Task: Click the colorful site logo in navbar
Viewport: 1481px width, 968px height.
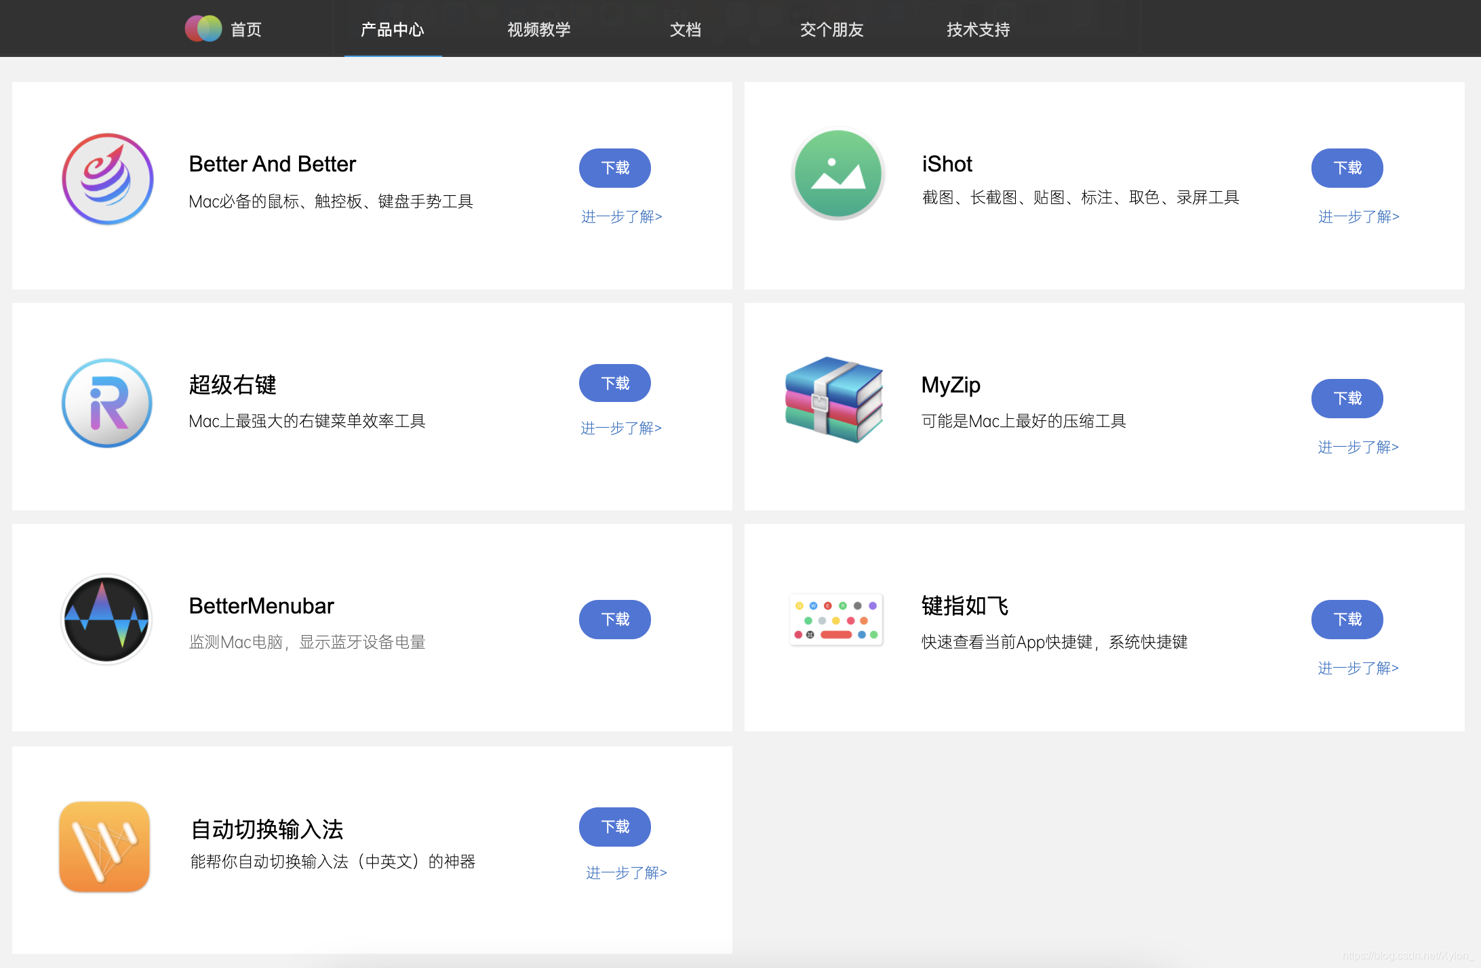Action: click(203, 28)
